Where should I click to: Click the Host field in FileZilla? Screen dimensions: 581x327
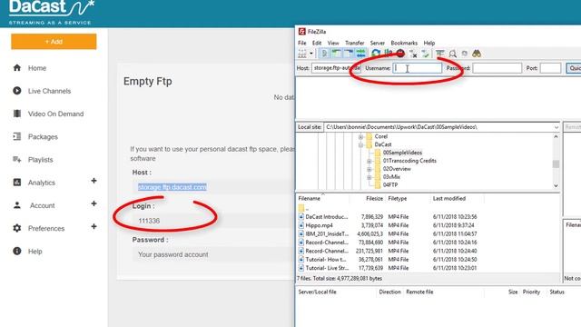coord(336,68)
